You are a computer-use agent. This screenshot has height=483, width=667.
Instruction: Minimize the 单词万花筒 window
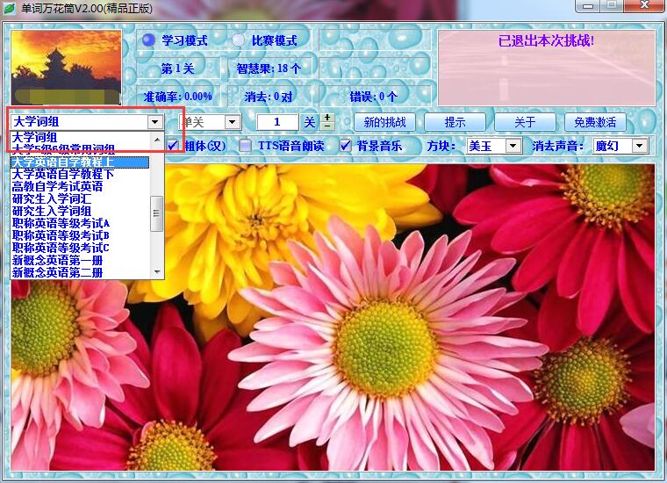(588, 5)
